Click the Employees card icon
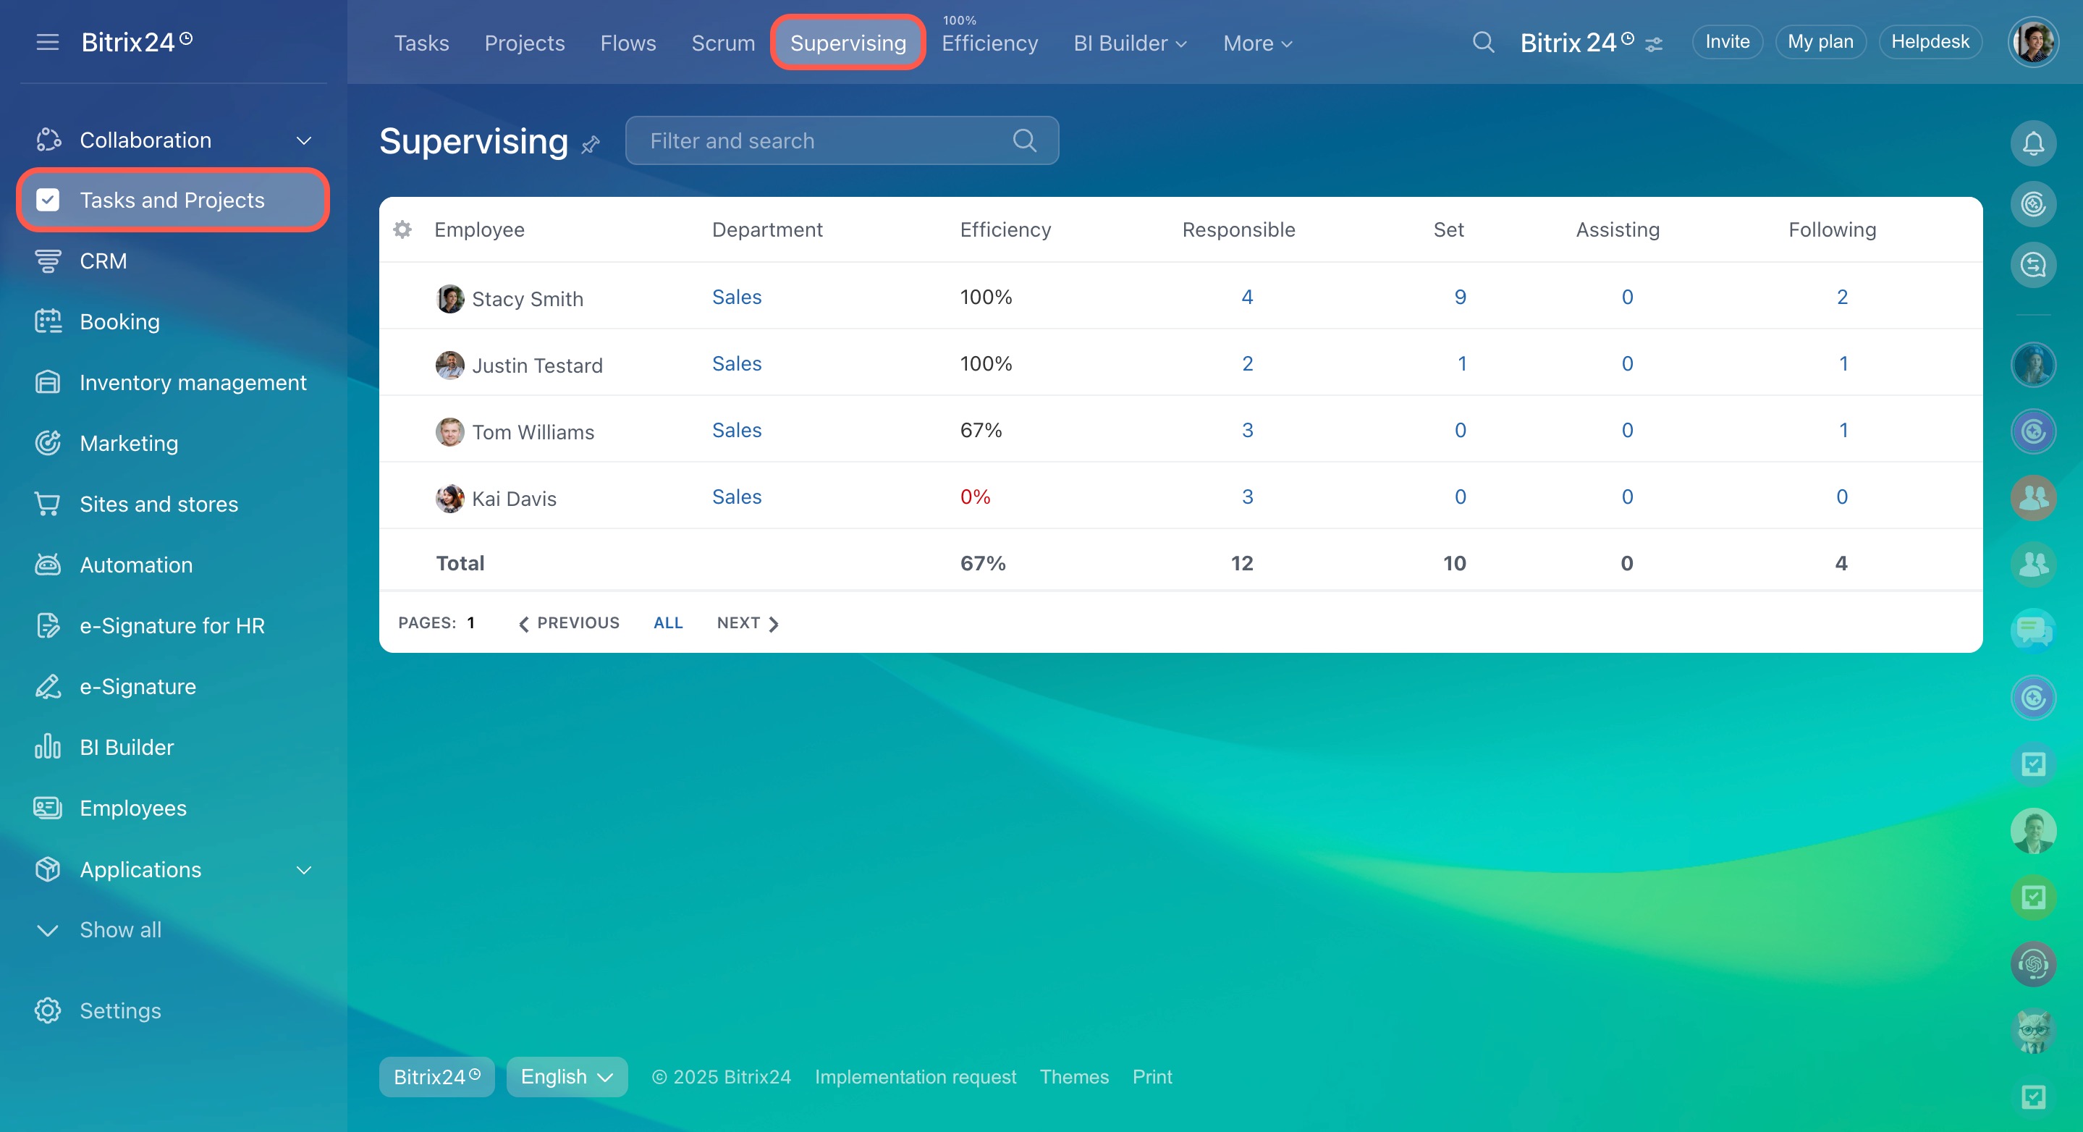 click(48, 808)
